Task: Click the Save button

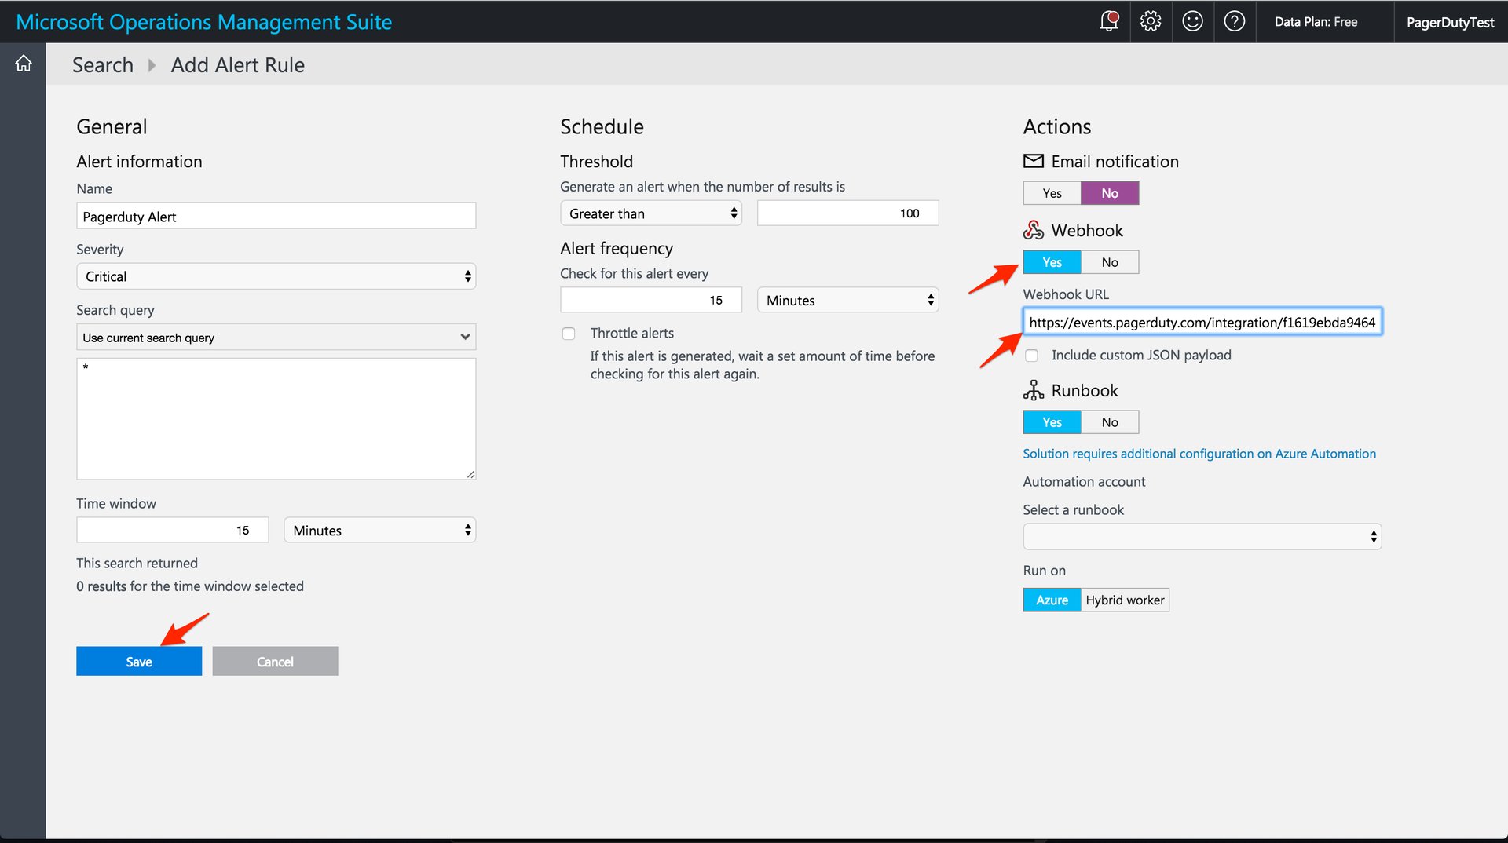Action: (x=138, y=661)
